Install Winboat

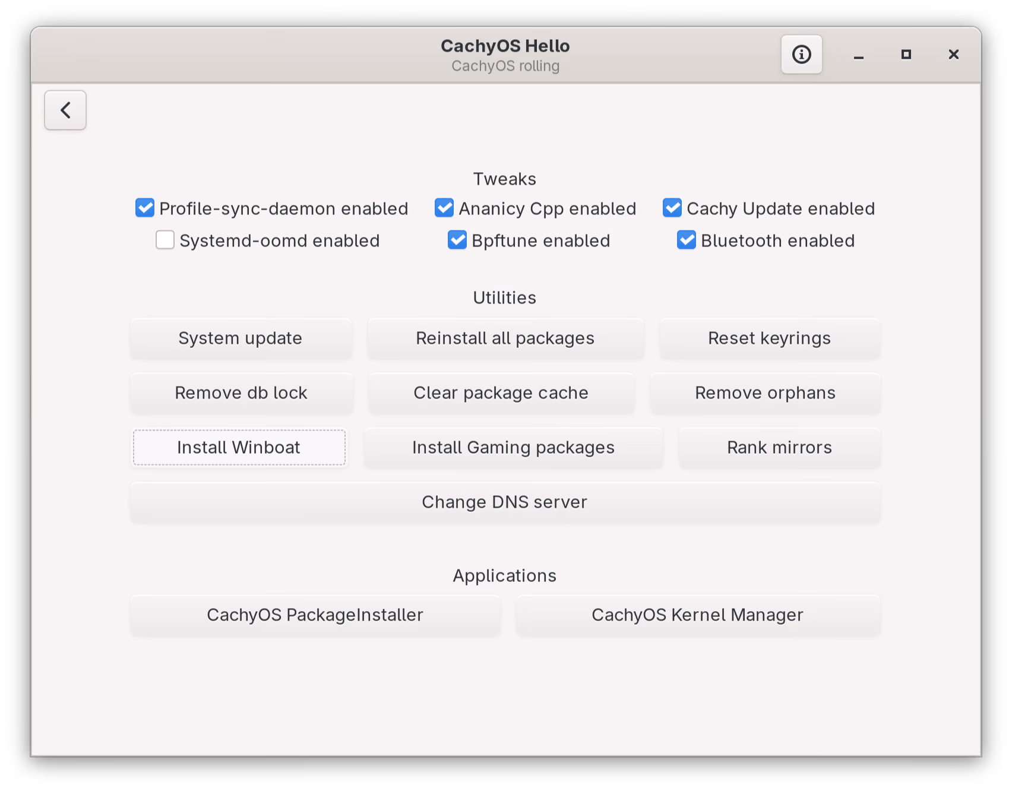point(239,447)
